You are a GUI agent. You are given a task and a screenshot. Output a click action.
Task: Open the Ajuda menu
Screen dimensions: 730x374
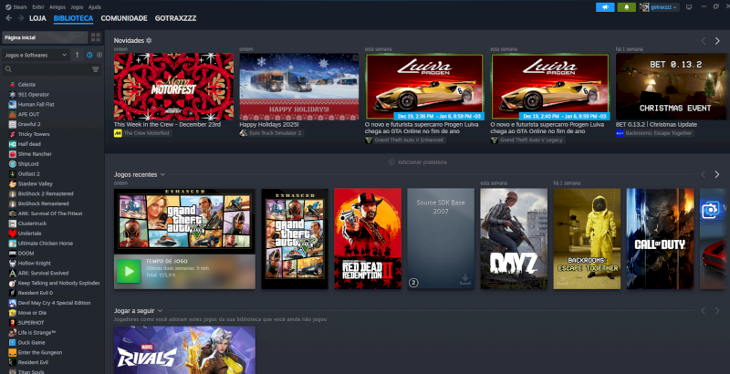95,7
